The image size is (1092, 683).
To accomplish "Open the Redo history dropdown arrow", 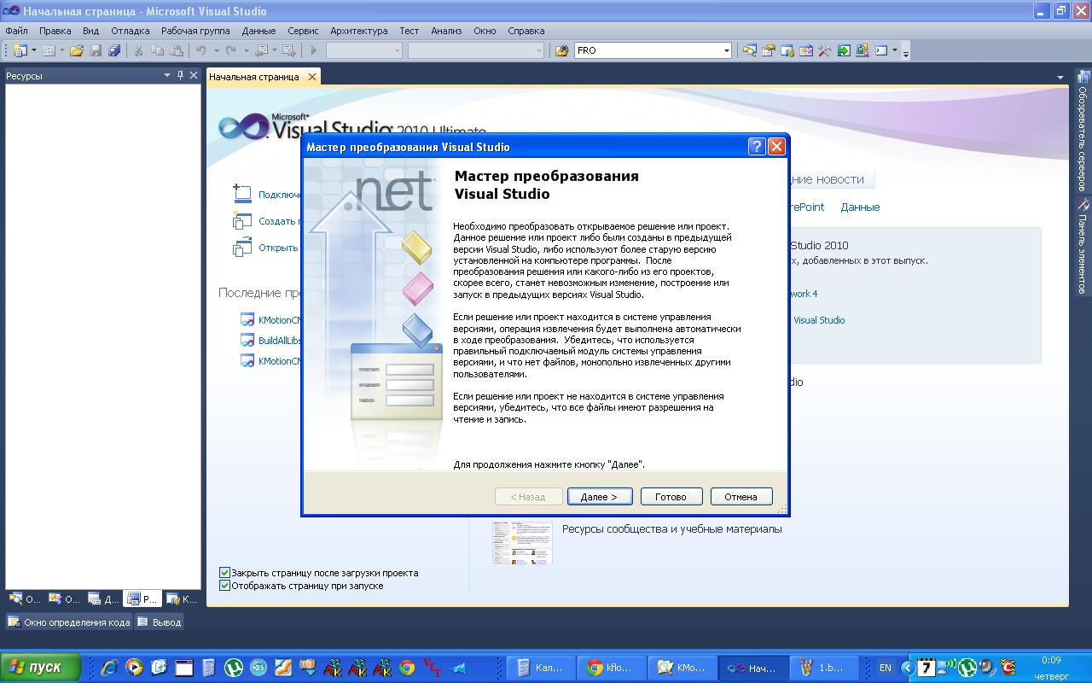I will pyautogui.click(x=245, y=51).
